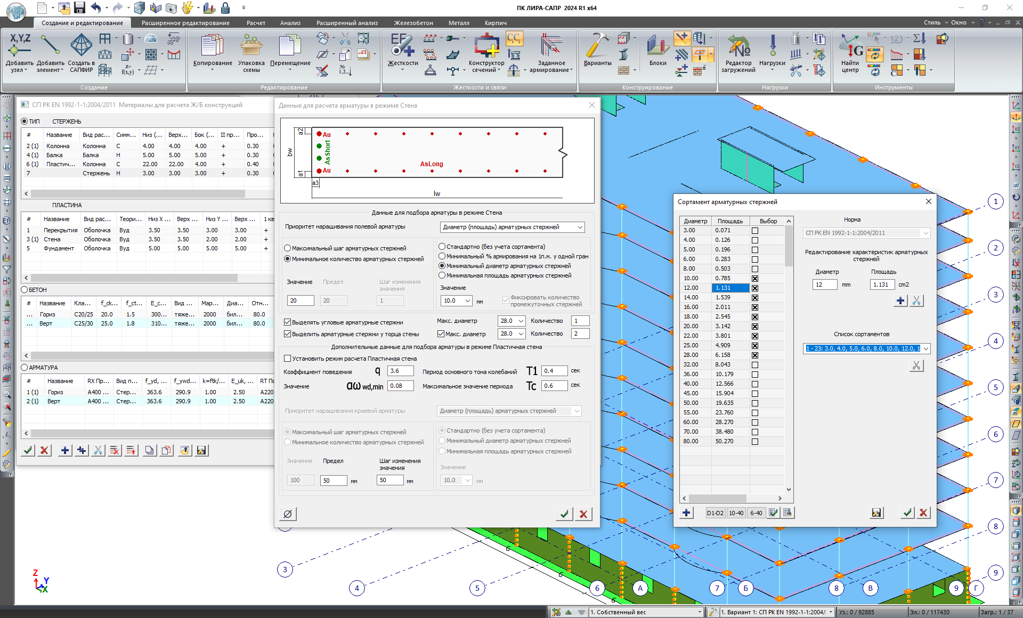Open the Редактор загружений icon
The height and width of the screenshot is (618, 1023).
(738, 47)
